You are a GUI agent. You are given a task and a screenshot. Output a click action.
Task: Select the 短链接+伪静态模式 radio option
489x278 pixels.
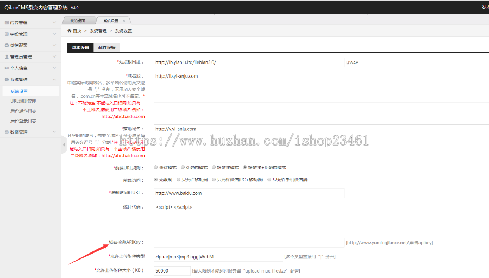pos(245,167)
